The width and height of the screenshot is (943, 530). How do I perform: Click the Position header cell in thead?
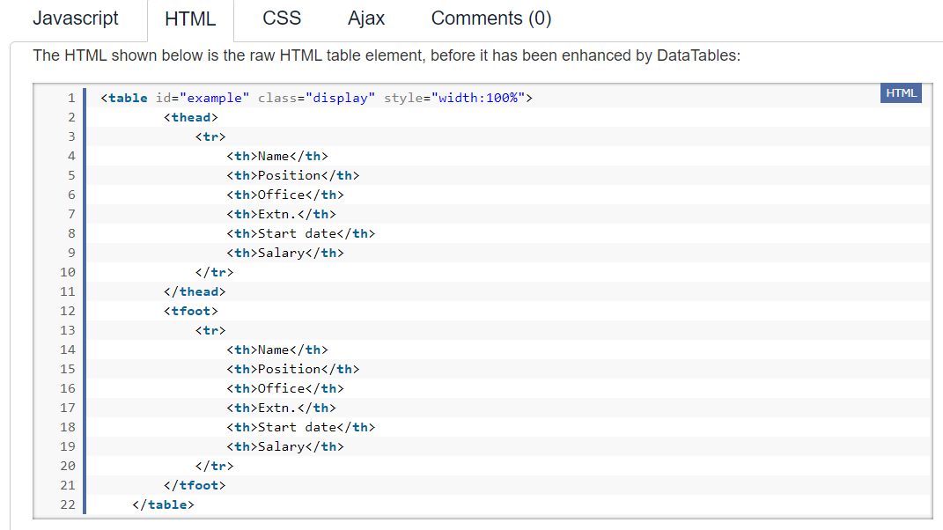[x=292, y=175]
